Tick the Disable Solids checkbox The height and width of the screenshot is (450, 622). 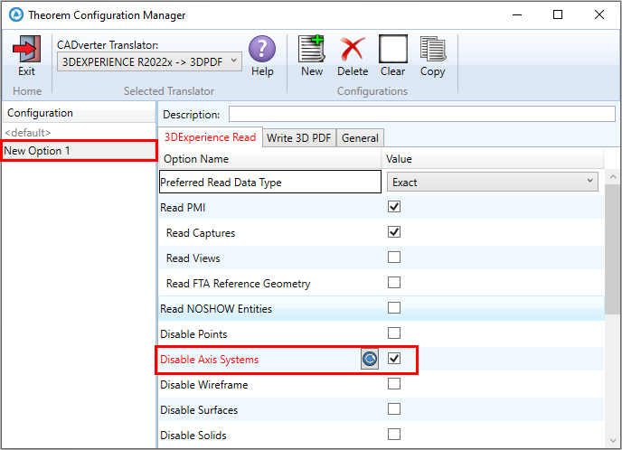[x=394, y=435]
